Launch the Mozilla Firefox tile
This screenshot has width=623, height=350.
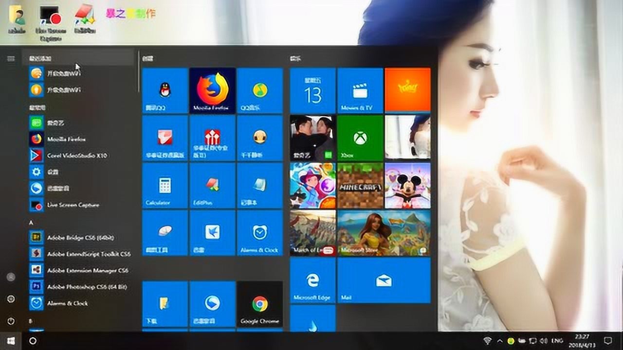[x=213, y=90]
